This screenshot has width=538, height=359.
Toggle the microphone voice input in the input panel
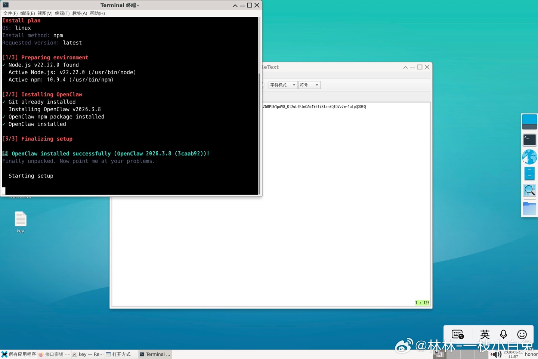[503, 334]
